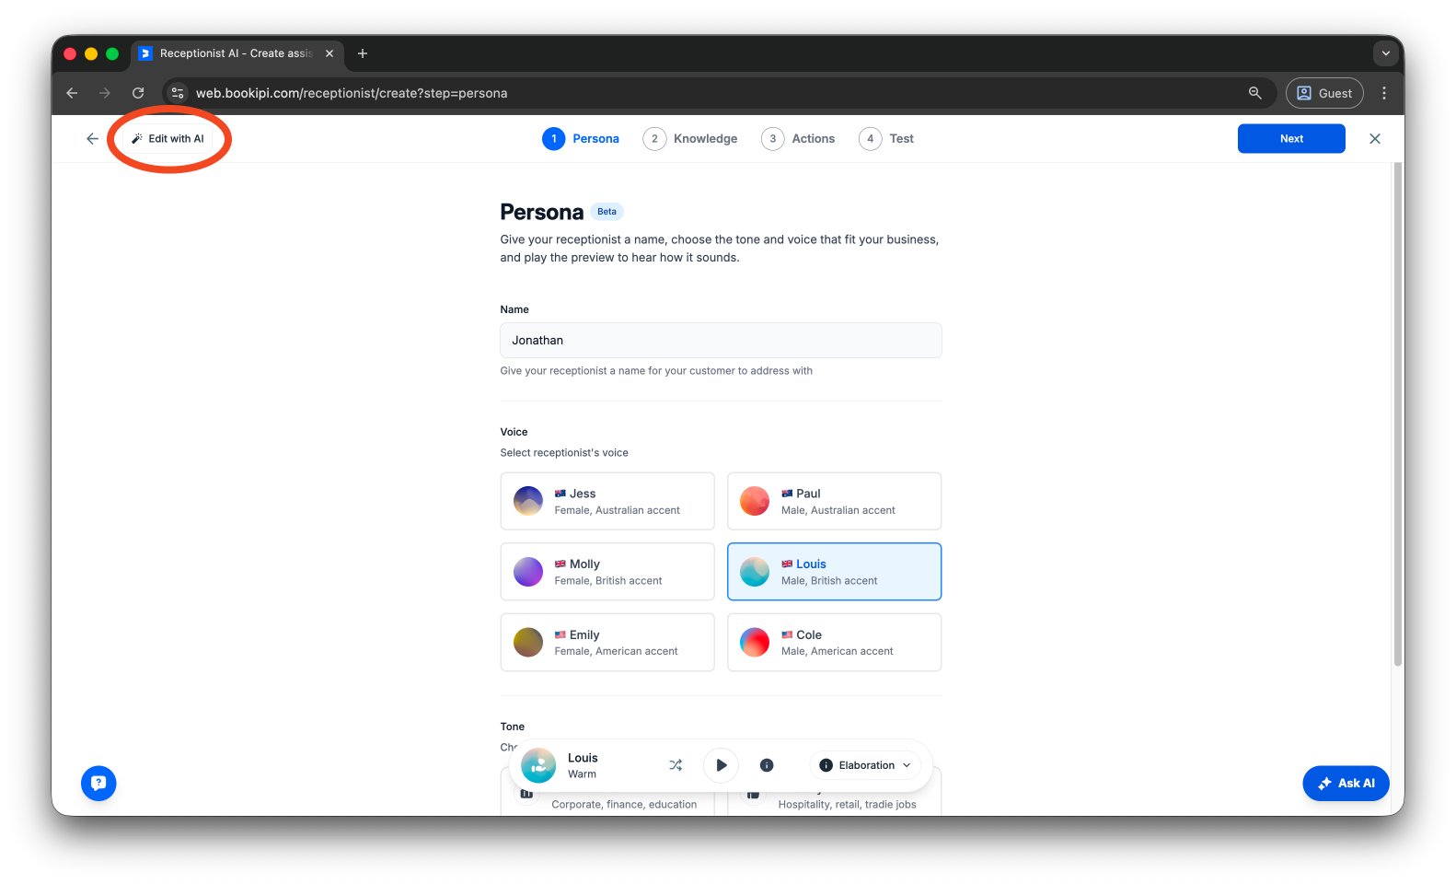Click the Emily voice avatar
The height and width of the screenshot is (884, 1456).
tap(528, 642)
